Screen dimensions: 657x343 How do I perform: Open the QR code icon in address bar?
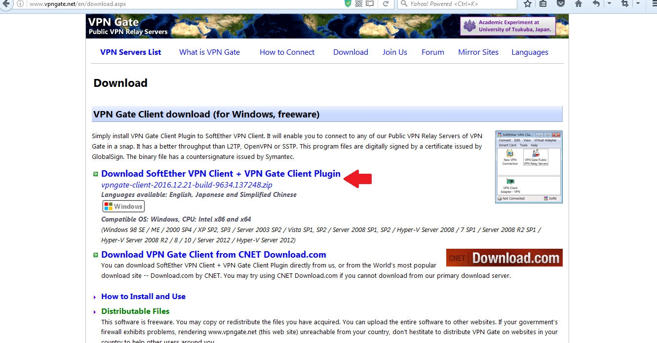coord(359,3)
